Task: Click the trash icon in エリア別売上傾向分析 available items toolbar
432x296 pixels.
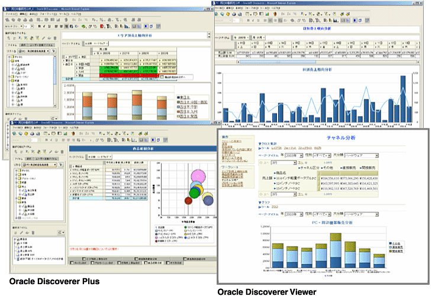Action: click(x=55, y=38)
